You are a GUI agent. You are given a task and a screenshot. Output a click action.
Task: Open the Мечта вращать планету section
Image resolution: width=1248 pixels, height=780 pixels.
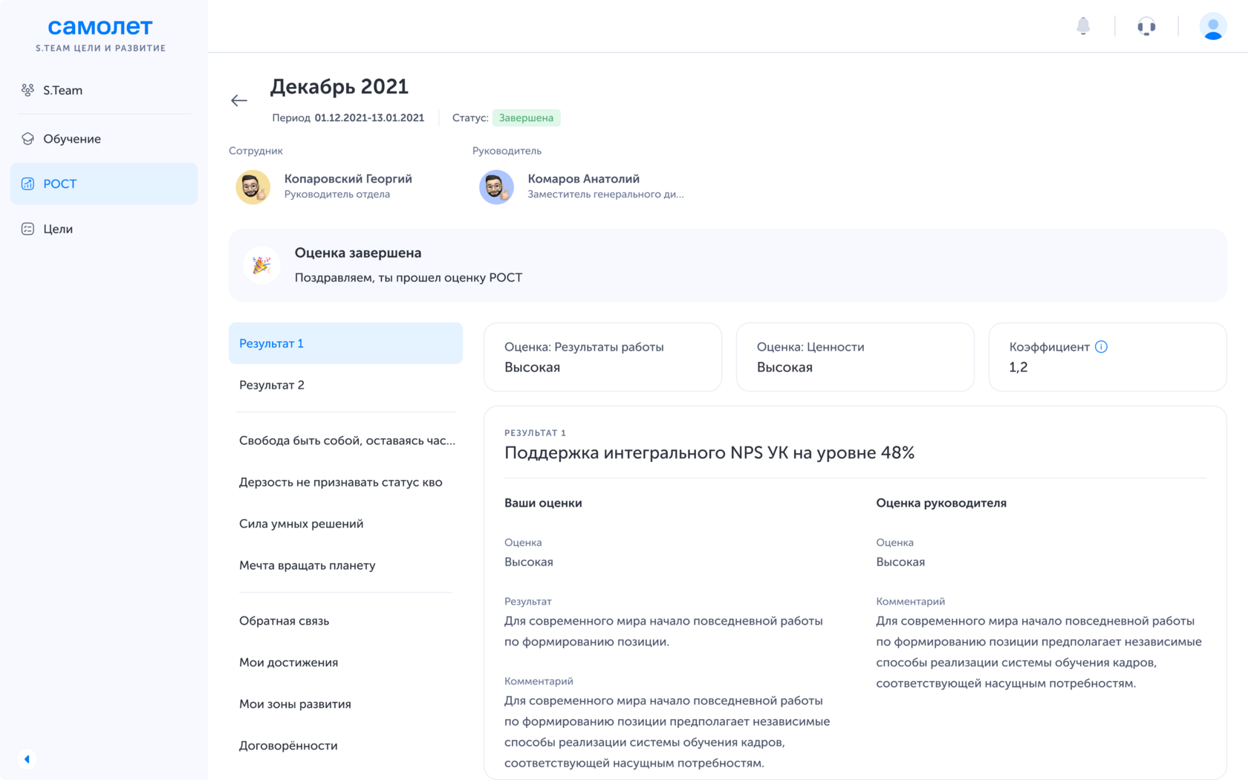(307, 565)
